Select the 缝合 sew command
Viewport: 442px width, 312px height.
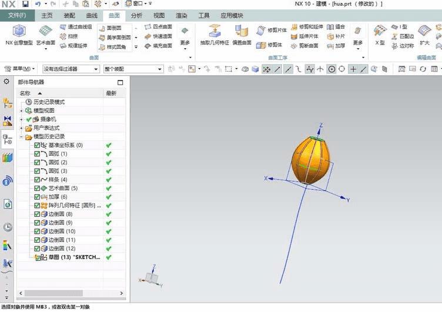(336, 27)
